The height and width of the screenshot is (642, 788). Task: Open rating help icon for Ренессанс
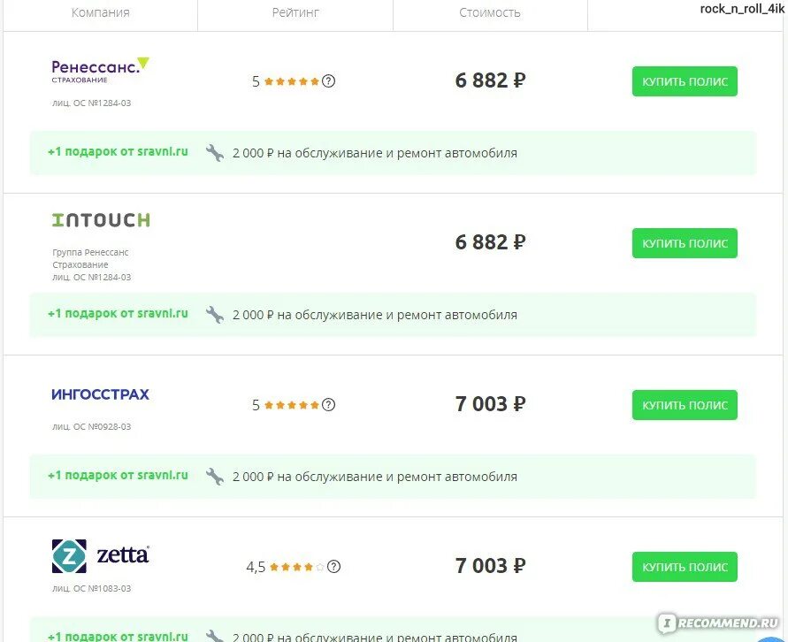[x=328, y=80]
